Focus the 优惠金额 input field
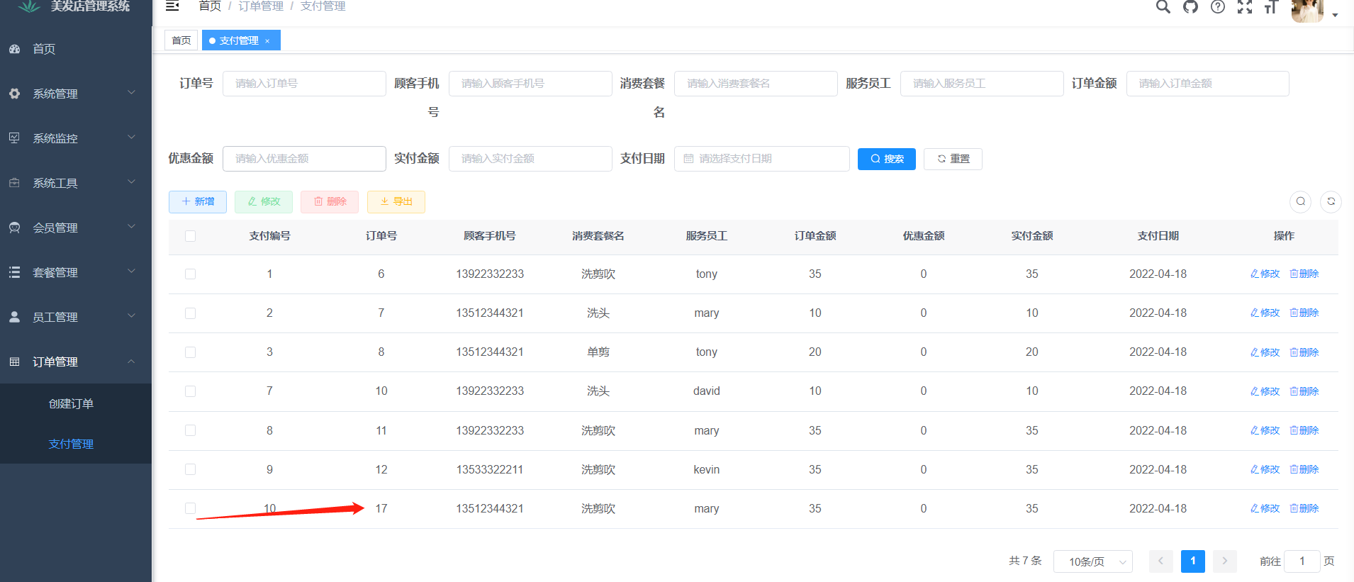The image size is (1354, 582). (x=304, y=159)
